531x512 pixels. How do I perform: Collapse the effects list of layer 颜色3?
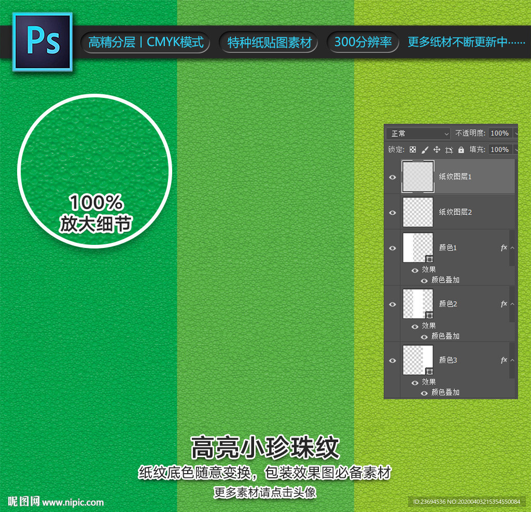512,360
